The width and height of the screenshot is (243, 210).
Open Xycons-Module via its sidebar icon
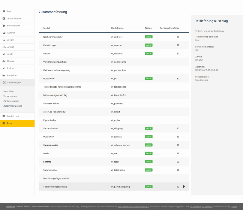coord(4,18)
